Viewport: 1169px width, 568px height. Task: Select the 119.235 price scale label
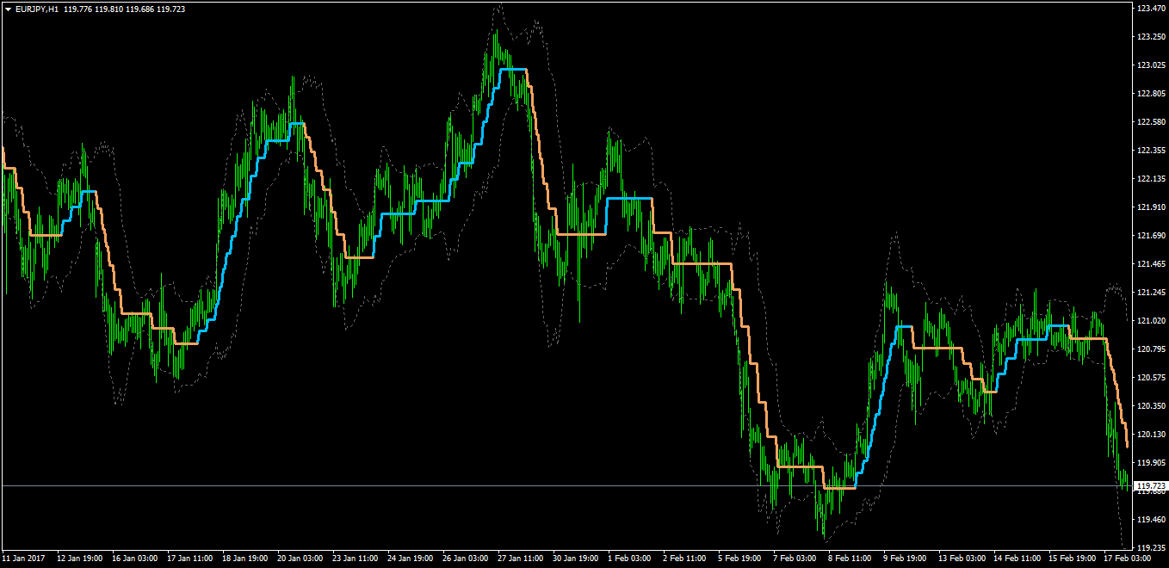(x=1151, y=547)
